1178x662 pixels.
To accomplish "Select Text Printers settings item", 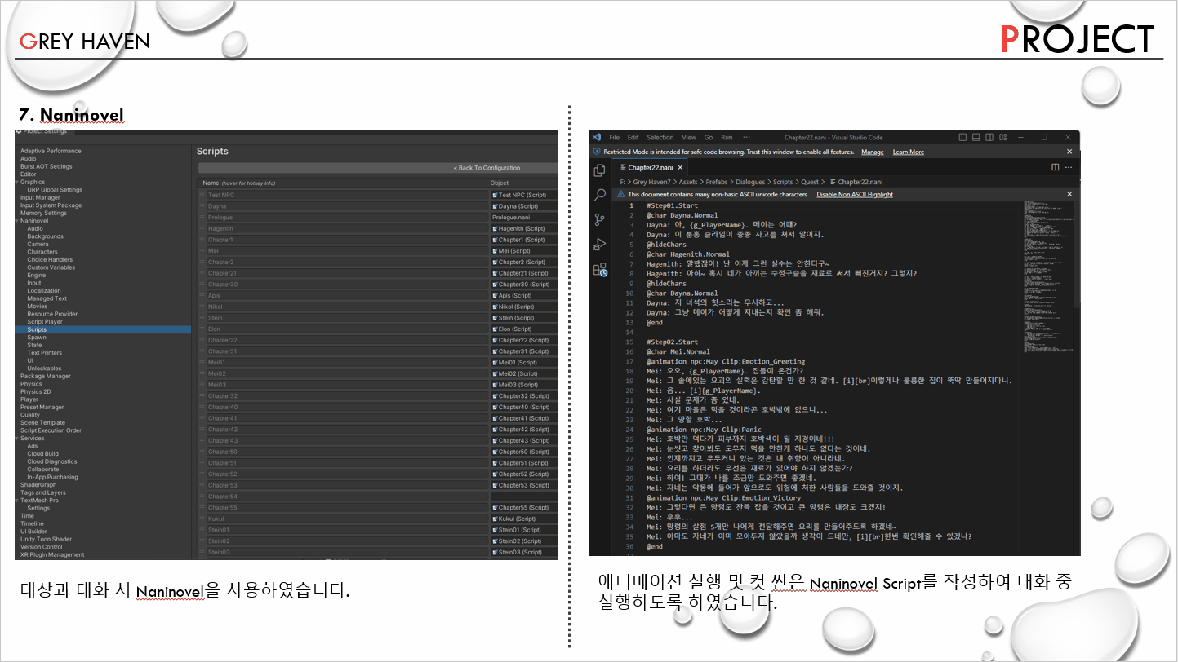I will pyautogui.click(x=44, y=353).
